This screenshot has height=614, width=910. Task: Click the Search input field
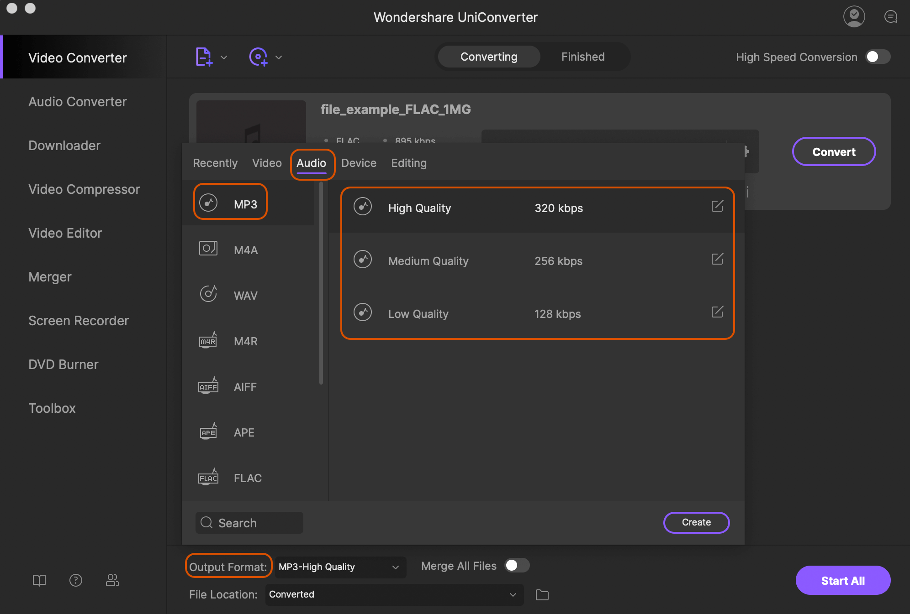tap(249, 521)
